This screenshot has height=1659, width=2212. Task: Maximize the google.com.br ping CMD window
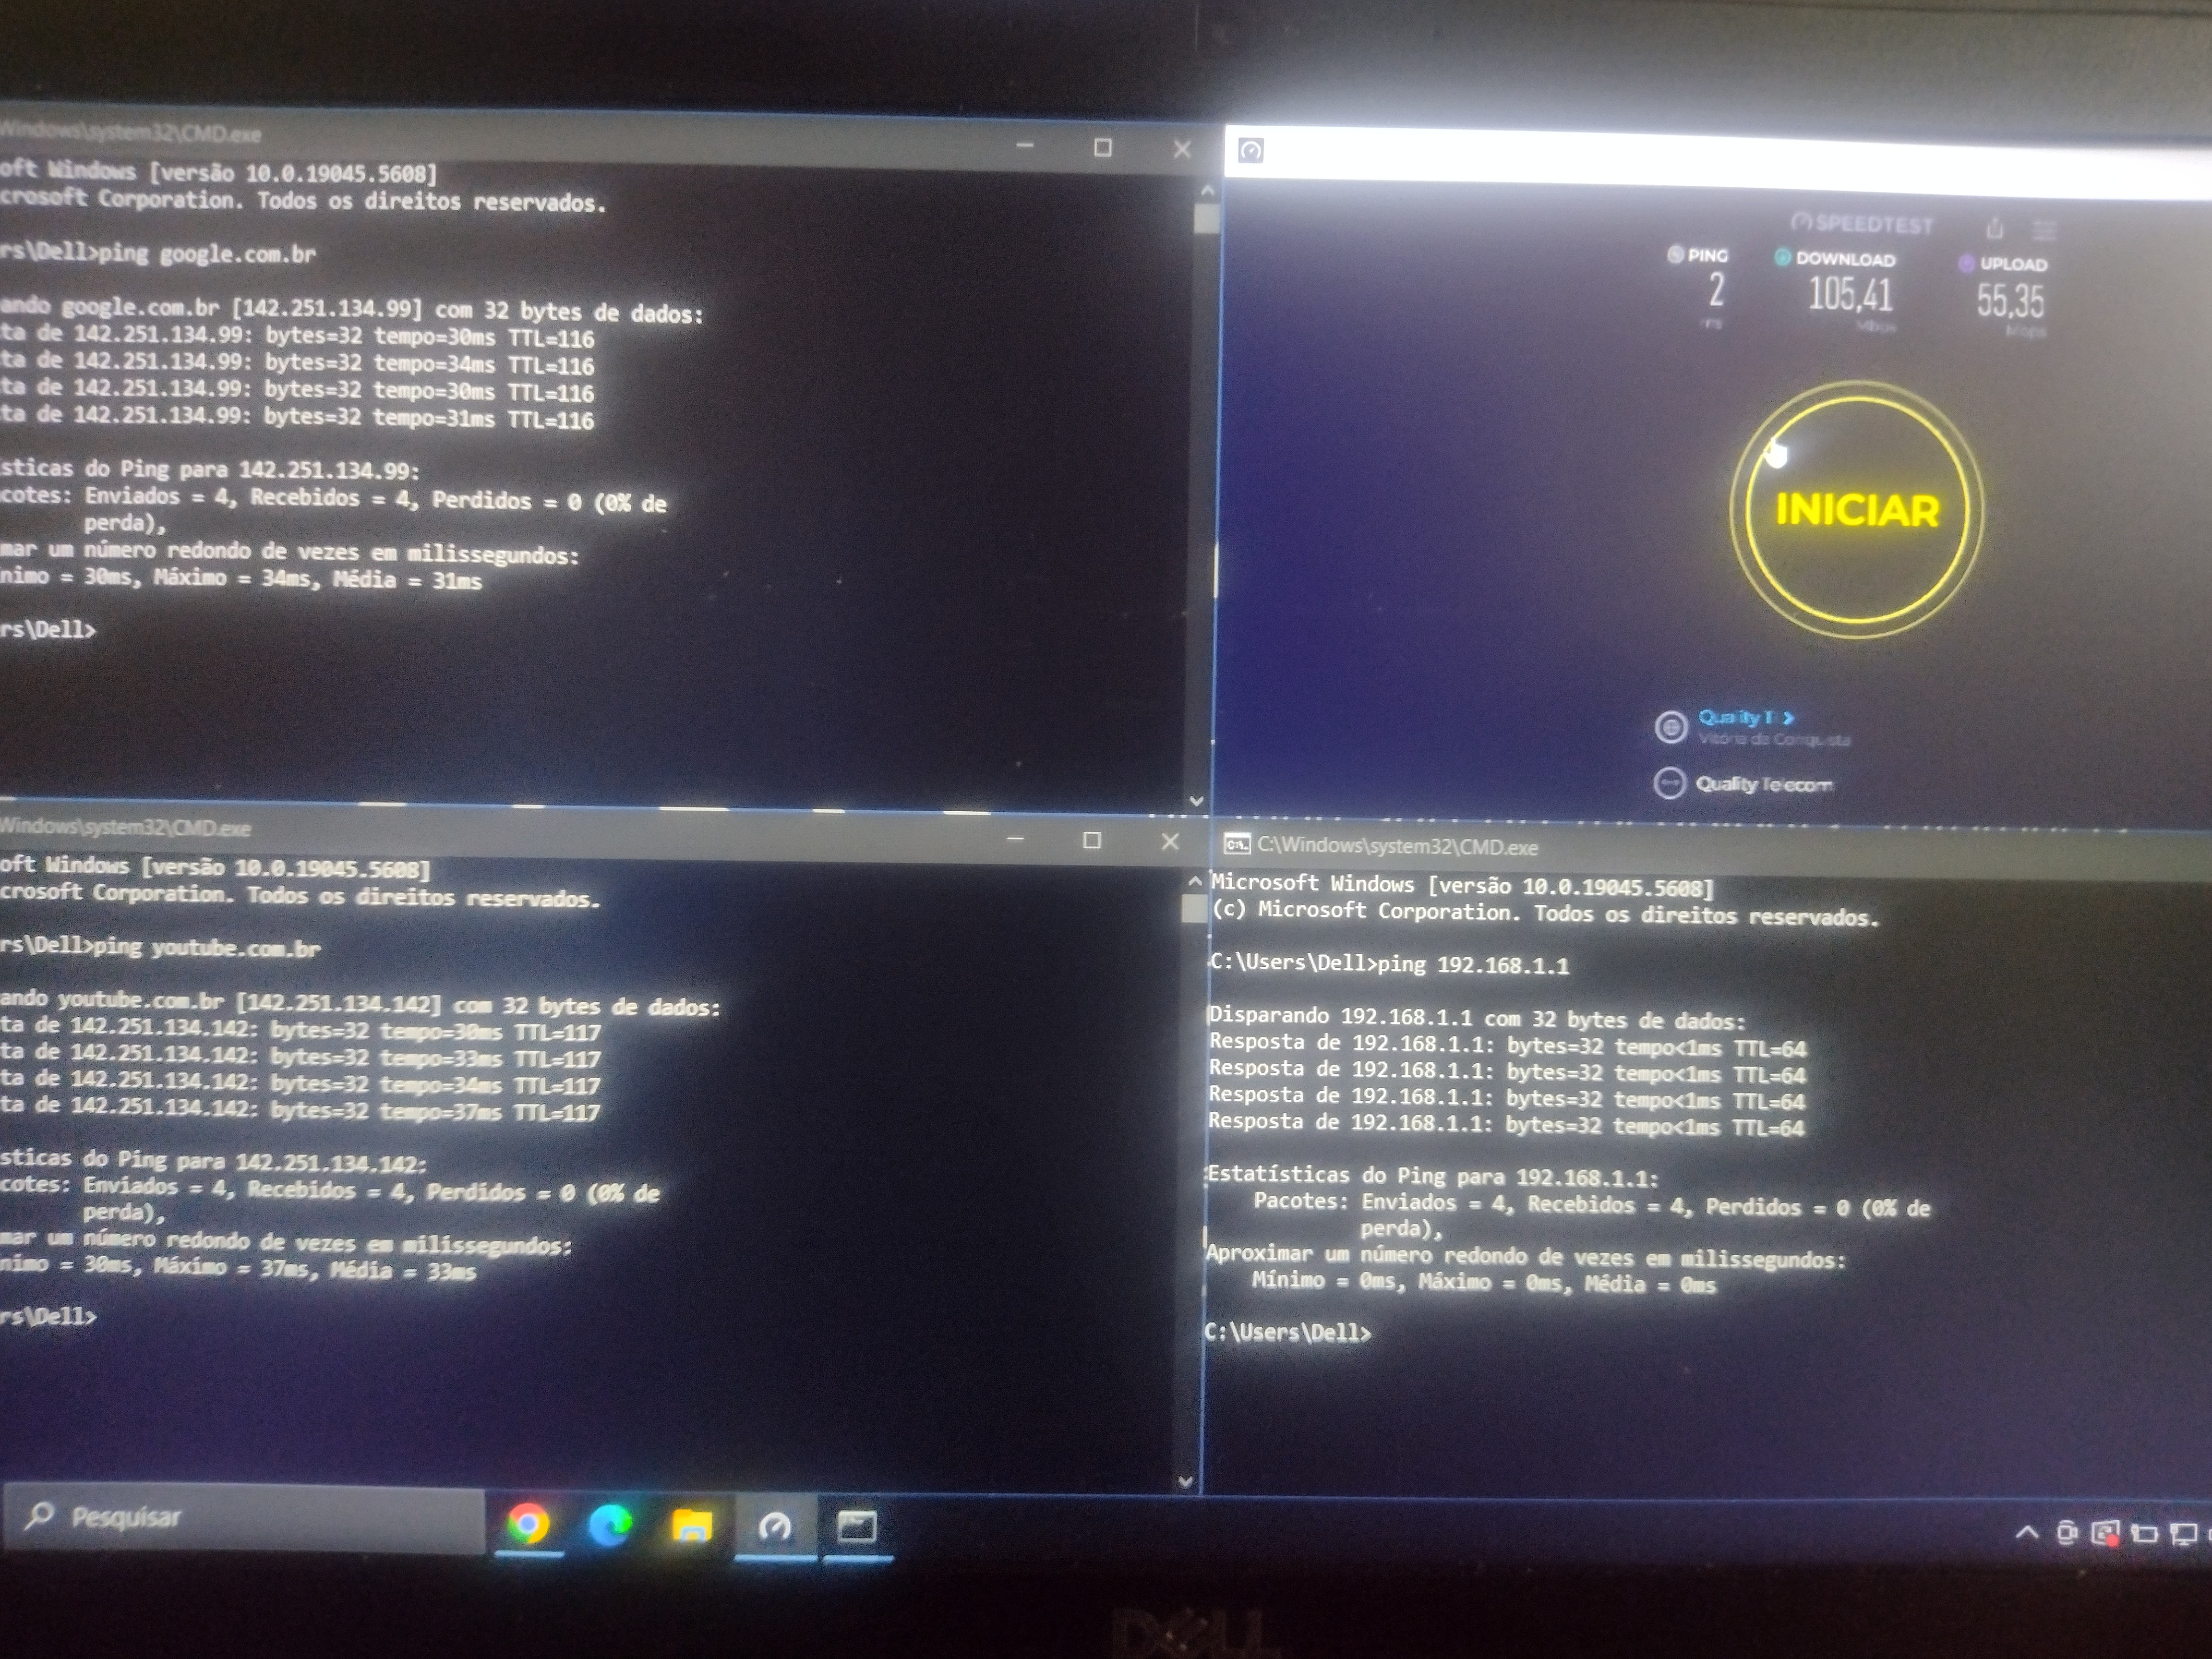(x=1103, y=148)
